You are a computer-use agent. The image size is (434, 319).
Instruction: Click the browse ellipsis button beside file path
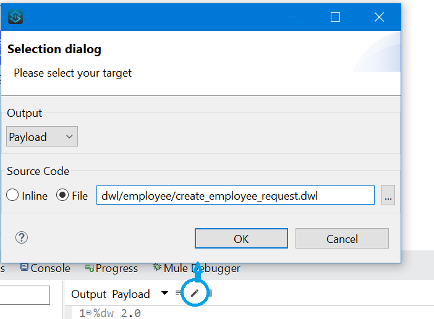click(x=388, y=195)
